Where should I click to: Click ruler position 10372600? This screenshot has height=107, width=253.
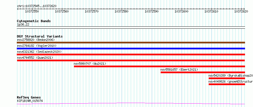[x=182, y=11]
